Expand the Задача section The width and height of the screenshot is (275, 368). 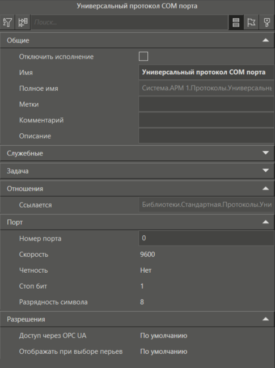click(x=265, y=171)
